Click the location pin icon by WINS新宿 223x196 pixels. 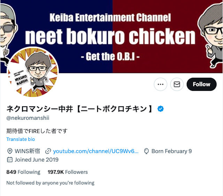pos(10,151)
